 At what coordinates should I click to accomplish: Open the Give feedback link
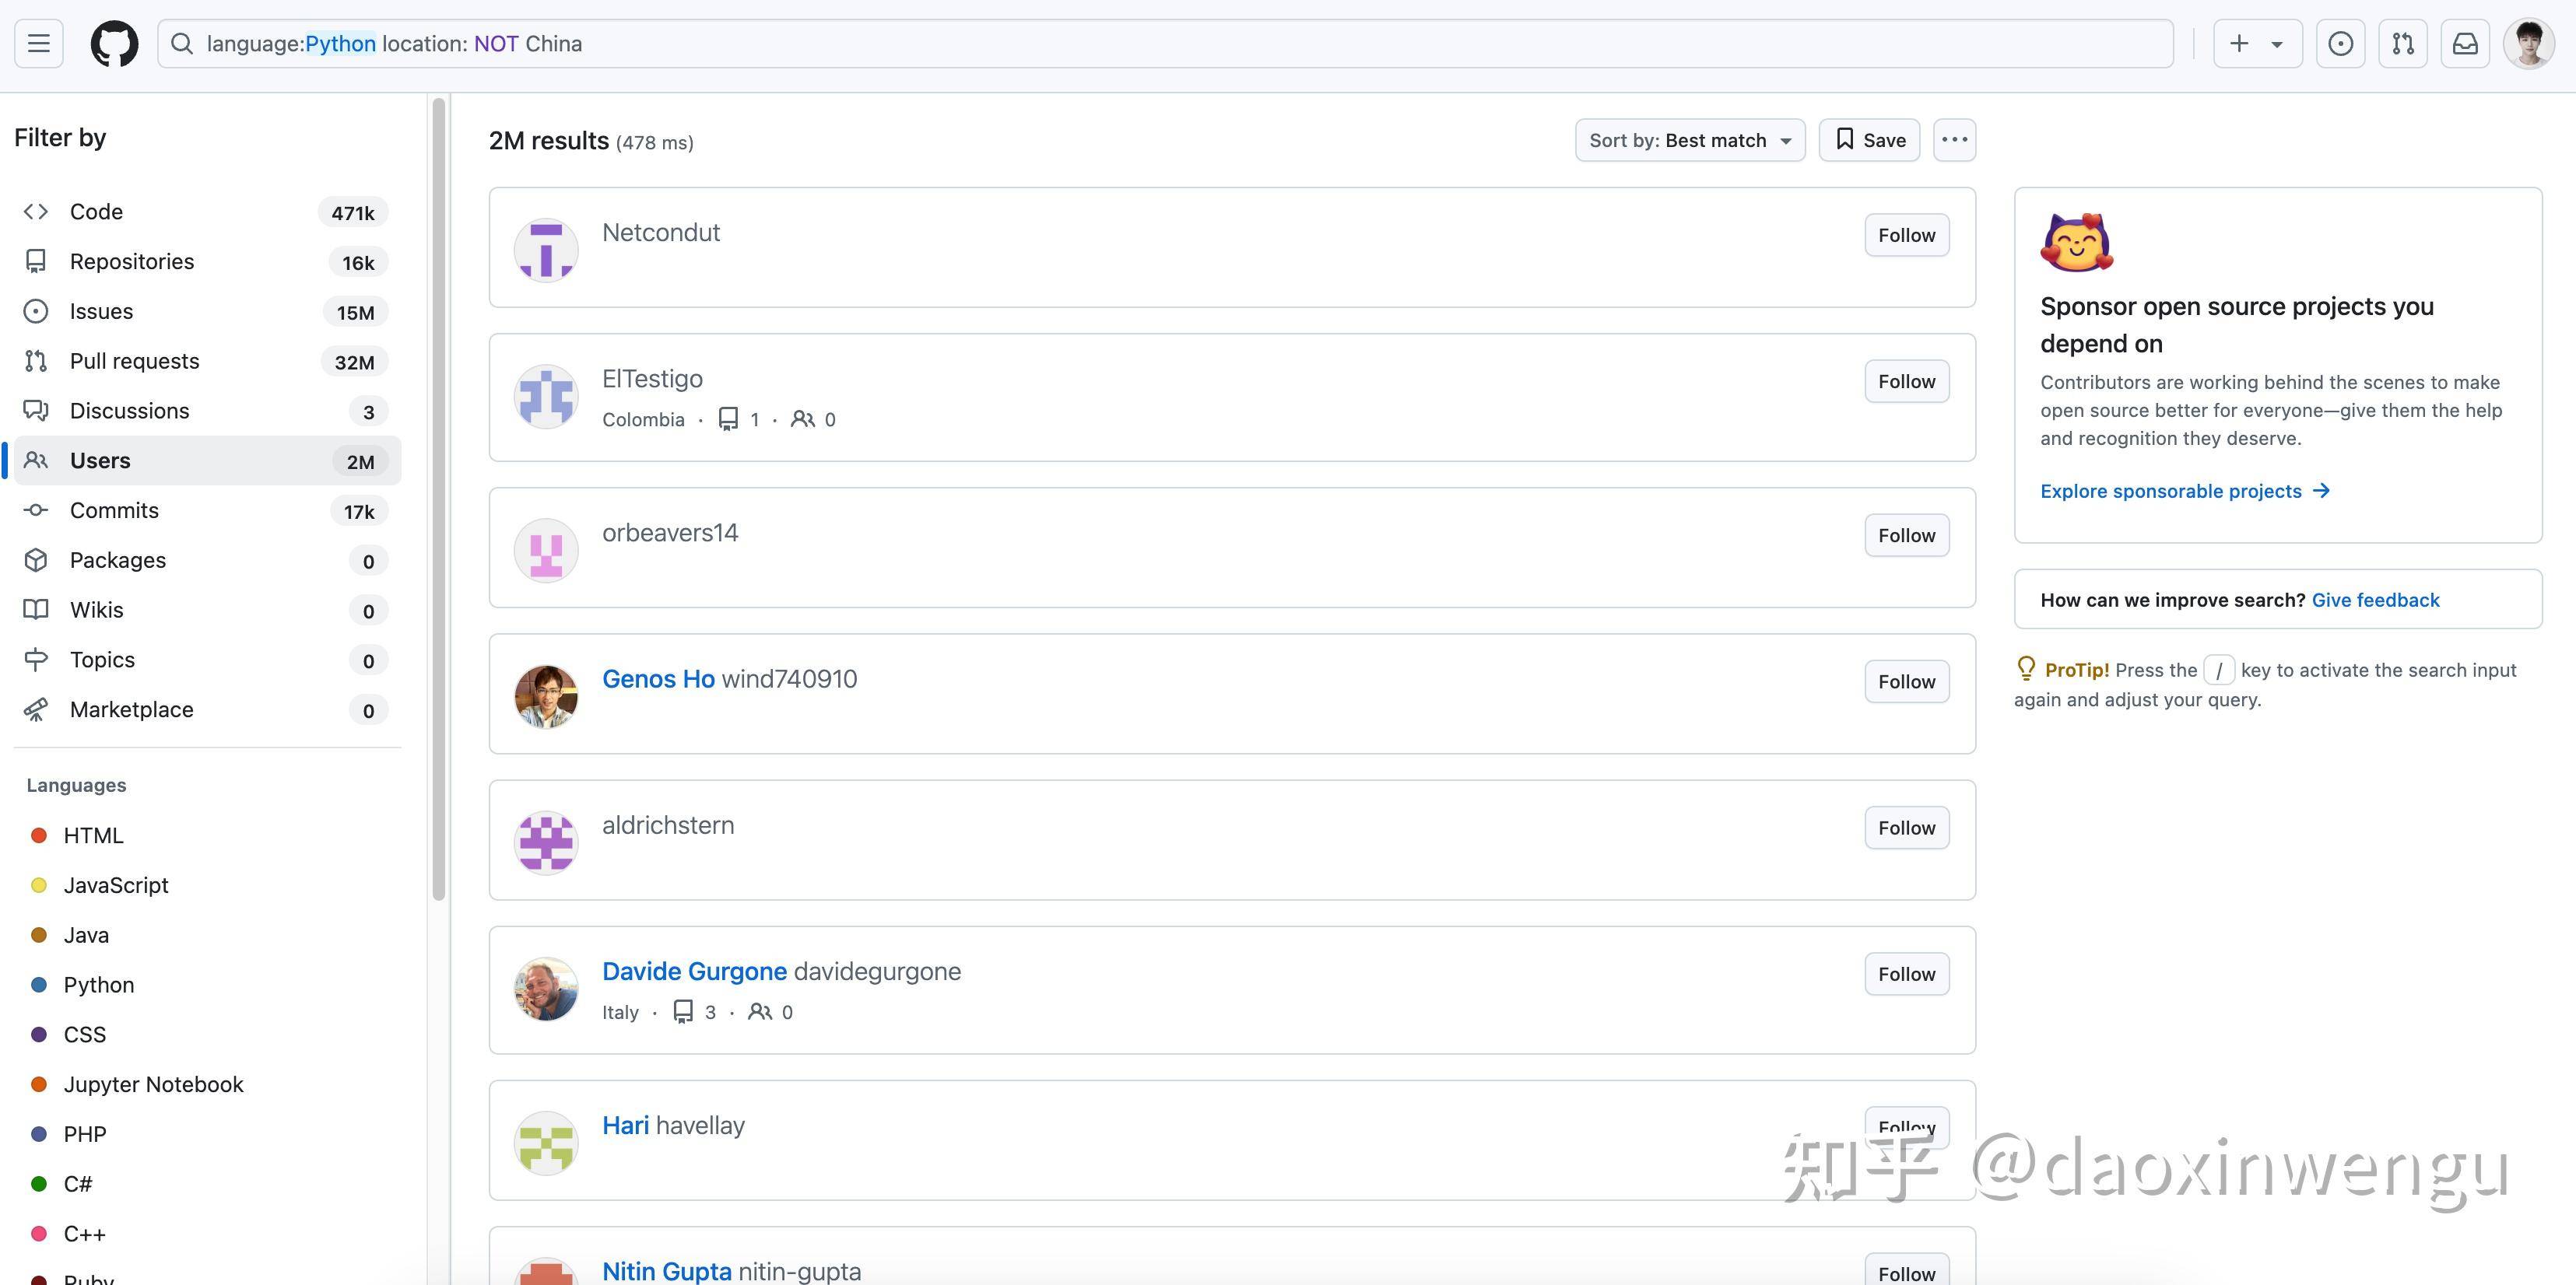(x=2375, y=600)
